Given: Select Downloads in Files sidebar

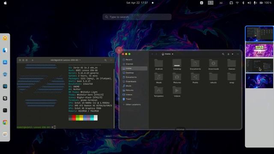Looking at the screenshot, I should (134, 82).
